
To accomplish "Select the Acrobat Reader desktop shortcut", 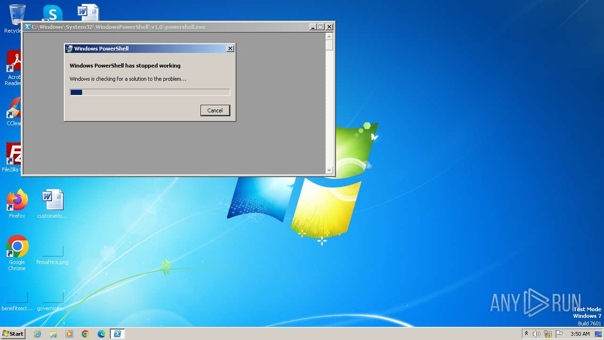I will [14, 68].
